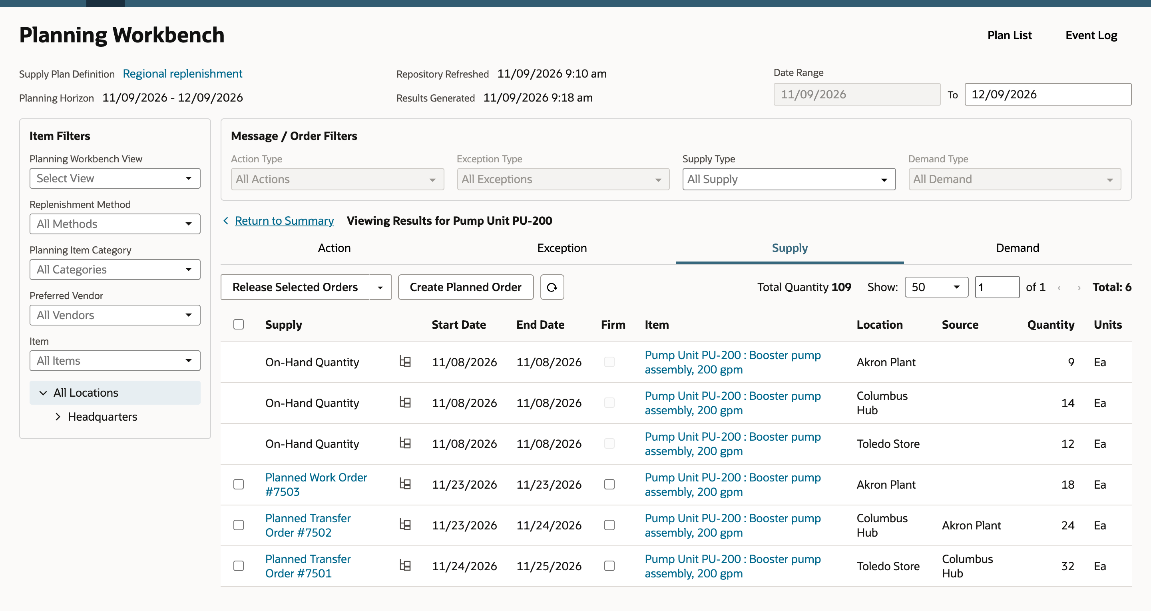
Task: Open the Plan List page
Action: (x=1010, y=35)
